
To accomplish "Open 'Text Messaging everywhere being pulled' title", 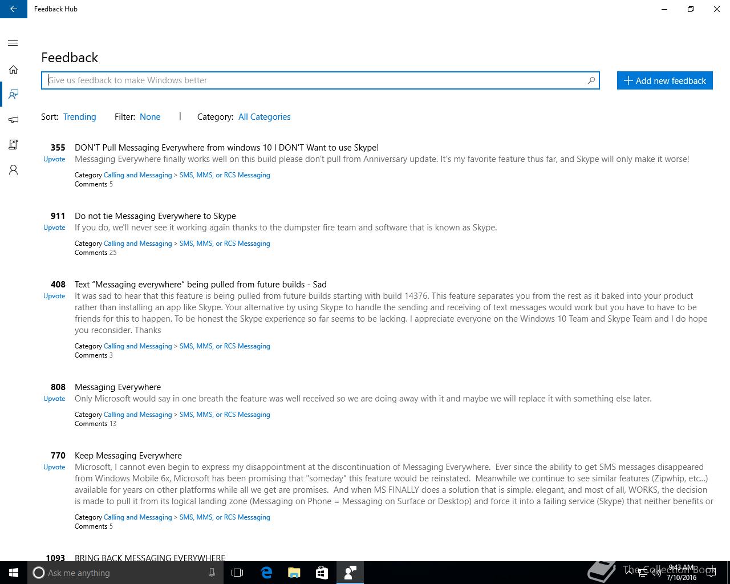I will click(x=200, y=284).
